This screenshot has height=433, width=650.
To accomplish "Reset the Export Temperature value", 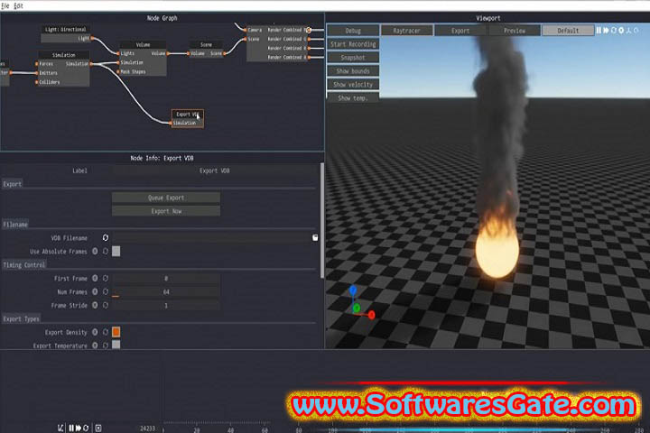I will (x=106, y=345).
